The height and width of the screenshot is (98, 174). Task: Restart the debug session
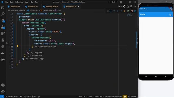pyautogui.click(x=128, y=11)
